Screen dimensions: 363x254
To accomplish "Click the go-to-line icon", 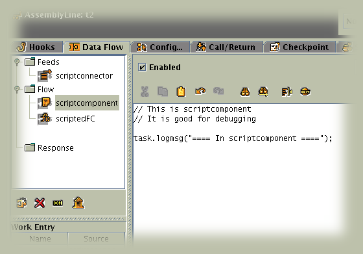I will tap(287, 92).
